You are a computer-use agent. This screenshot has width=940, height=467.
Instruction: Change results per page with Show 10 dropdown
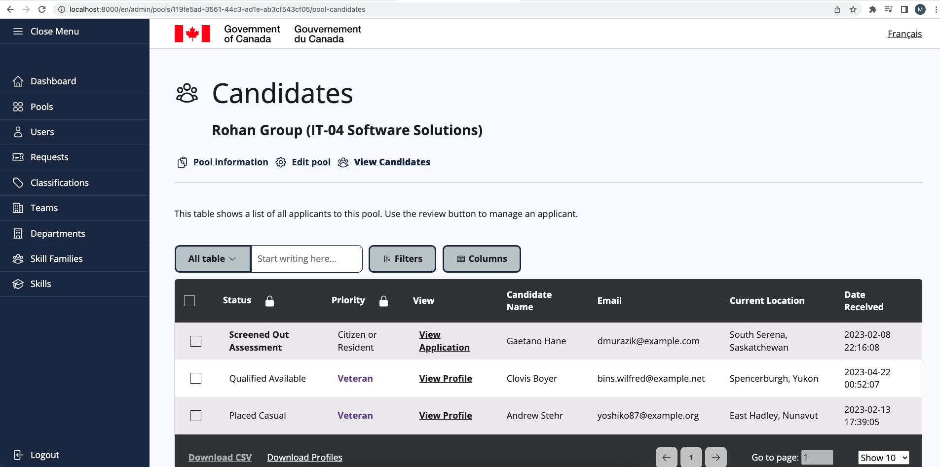point(883,457)
